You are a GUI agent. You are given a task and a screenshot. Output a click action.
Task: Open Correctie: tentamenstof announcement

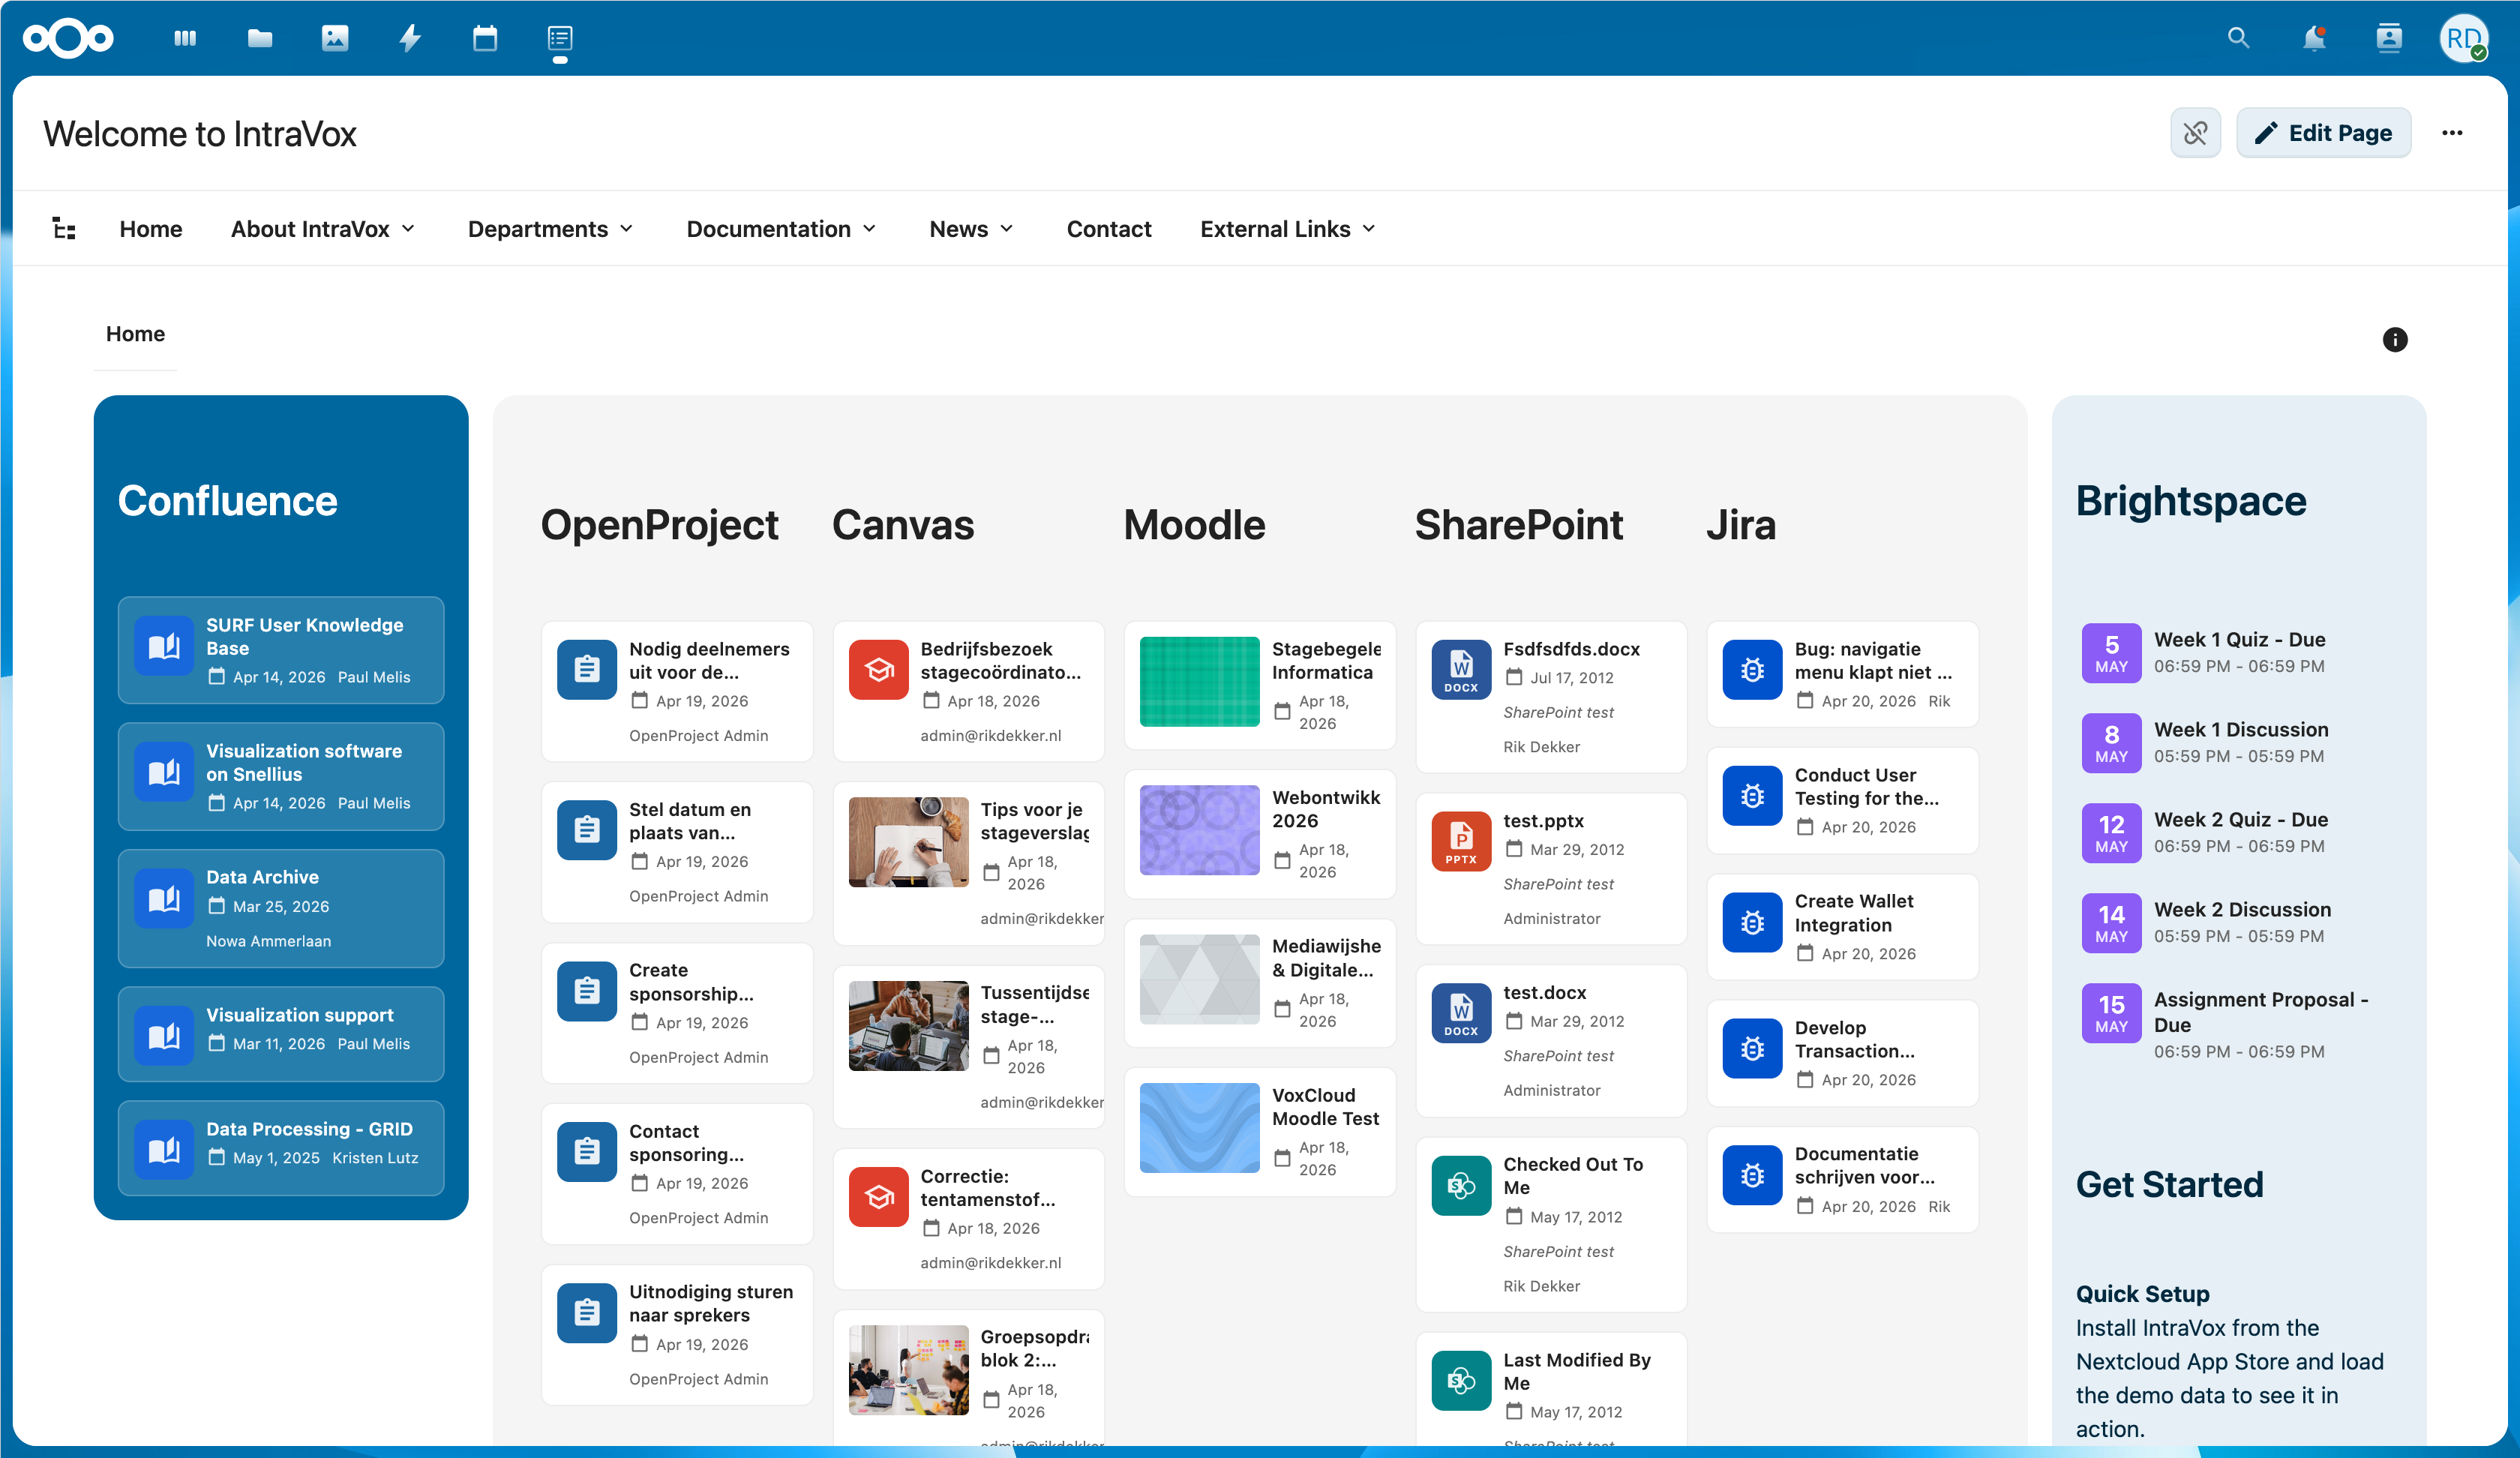click(x=969, y=1218)
